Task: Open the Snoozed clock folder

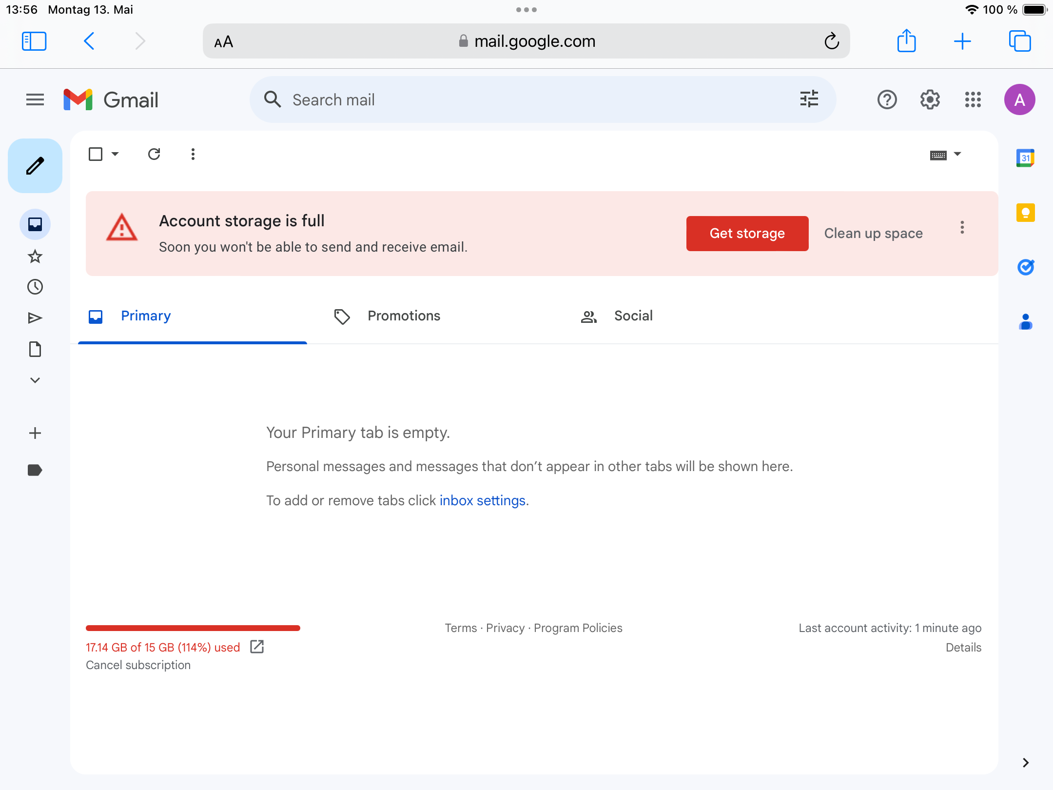Action: coord(35,287)
